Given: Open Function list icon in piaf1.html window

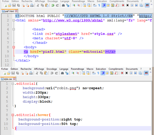Looking at the screenshot, I should tap(117, 5).
